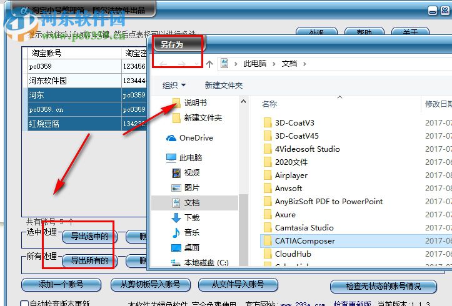Click the 从剪切板导入账号 button
This screenshot has width=452, height=306.
point(151,285)
